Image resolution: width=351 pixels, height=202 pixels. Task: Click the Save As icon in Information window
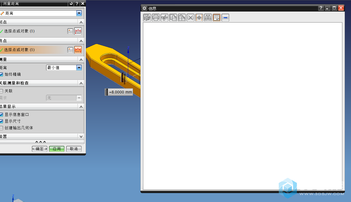(147, 18)
